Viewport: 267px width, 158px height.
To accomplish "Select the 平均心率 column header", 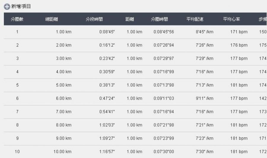I will 232,19.
